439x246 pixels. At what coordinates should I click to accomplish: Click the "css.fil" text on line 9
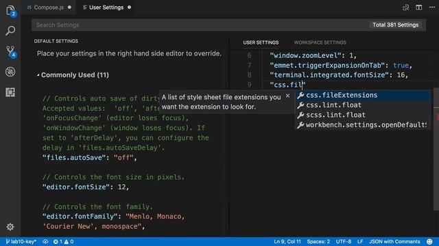pos(287,85)
